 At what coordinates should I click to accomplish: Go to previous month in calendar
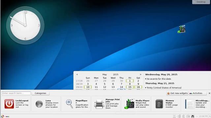pyautogui.click(x=77, y=74)
